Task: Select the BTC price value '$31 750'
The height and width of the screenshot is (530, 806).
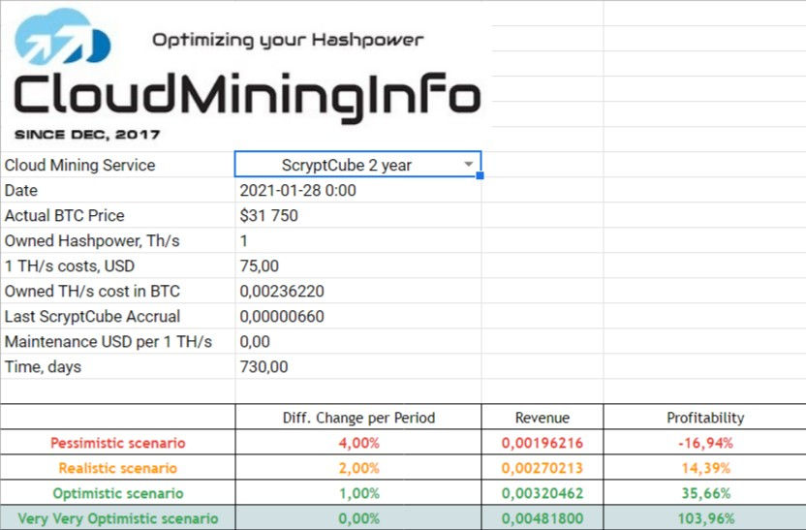Action: [x=269, y=215]
